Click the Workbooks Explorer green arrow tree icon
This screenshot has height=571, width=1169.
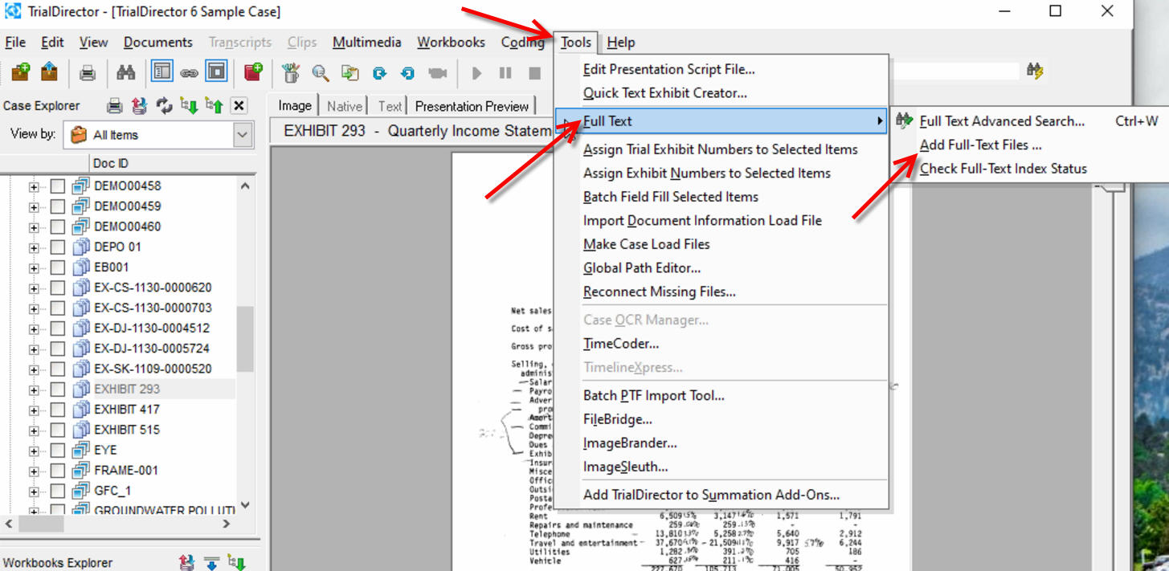pyautogui.click(x=236, y=563)
